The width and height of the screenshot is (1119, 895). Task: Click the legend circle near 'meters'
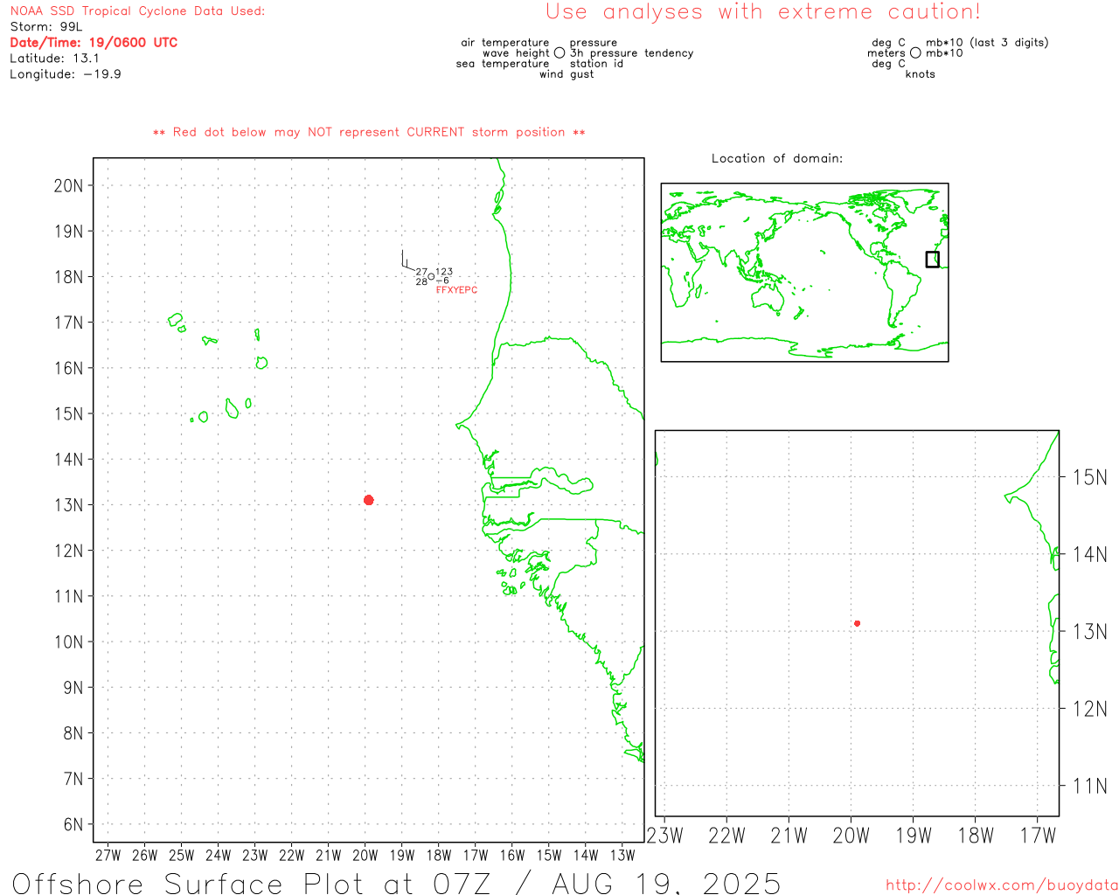coord(915,53)
